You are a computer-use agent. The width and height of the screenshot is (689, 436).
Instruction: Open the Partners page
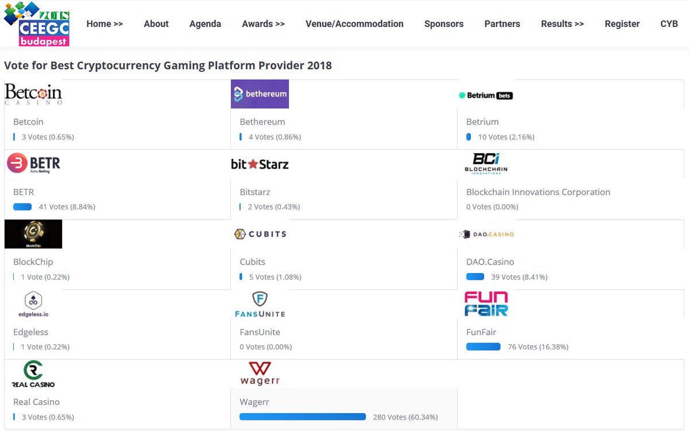[502, 24]
